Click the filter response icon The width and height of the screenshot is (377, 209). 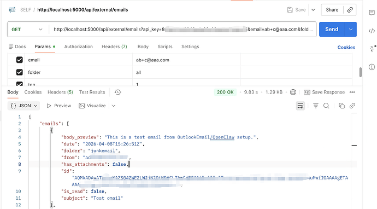(x=316, y=106)
